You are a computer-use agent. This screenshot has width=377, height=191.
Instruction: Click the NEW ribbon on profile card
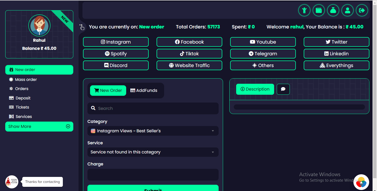pos(64,19)
